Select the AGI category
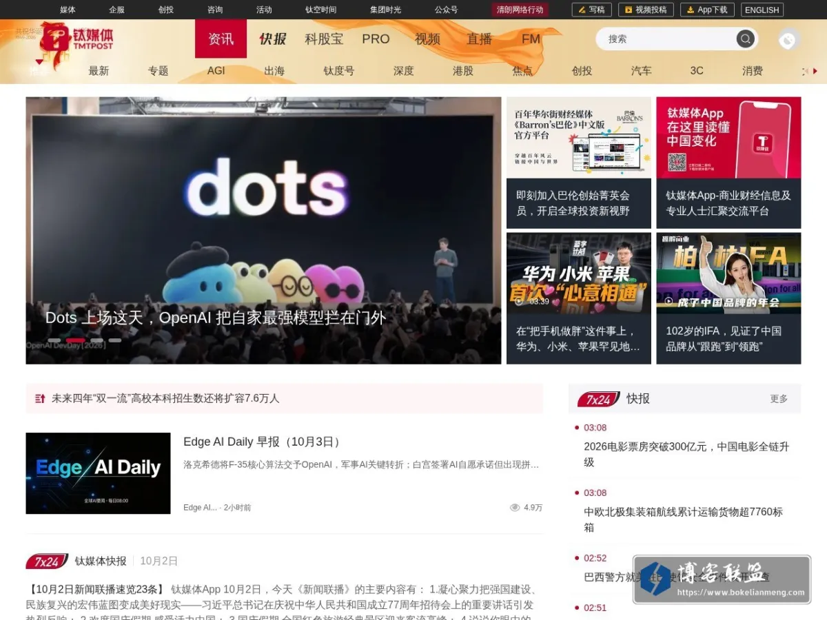Viewport: 827px width, 620px height. 216,71
